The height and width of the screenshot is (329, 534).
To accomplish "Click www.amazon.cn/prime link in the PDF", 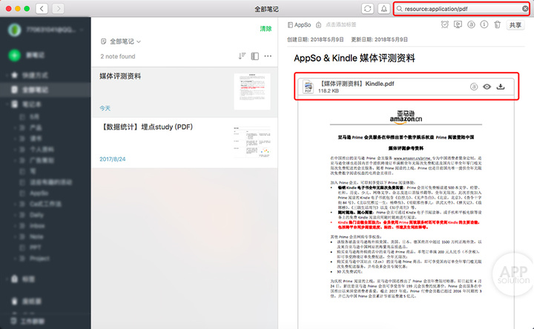I will coord(412,159).
